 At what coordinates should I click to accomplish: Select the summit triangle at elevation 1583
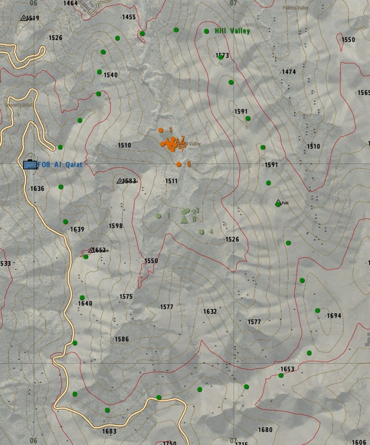(120, 181)
